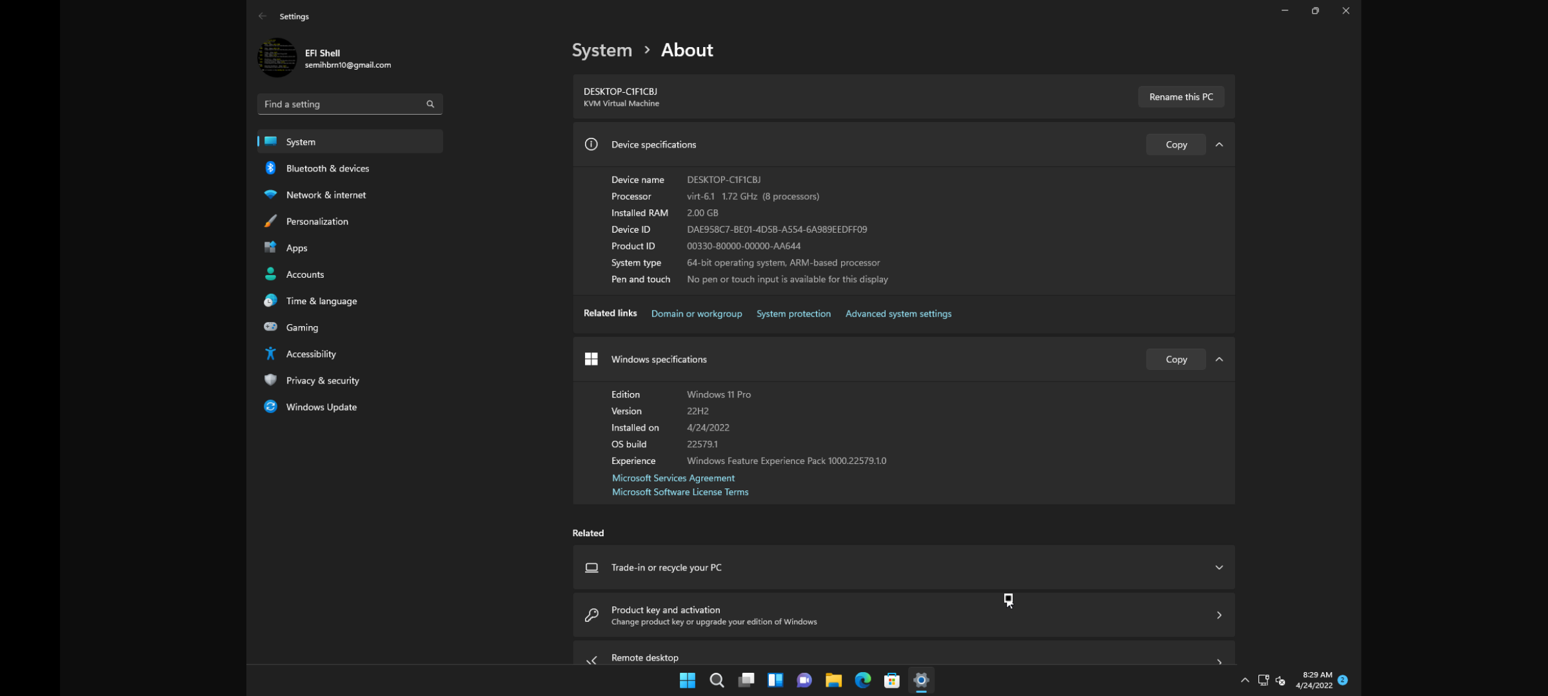This screenshot has width=1548, height=696.
Task: Launch Microsoft Edge from taskbar
Action: [x=862, y=680]
